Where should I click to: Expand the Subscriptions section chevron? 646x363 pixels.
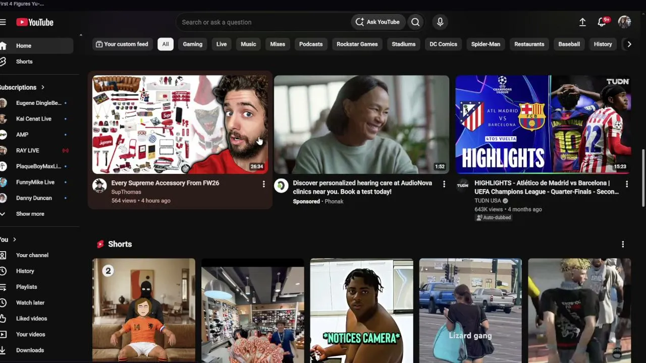pyautogui.click(x=43, y=87)
